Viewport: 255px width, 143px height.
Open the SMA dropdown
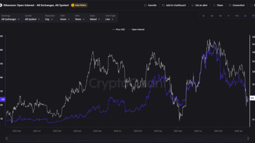click(65, 19)
